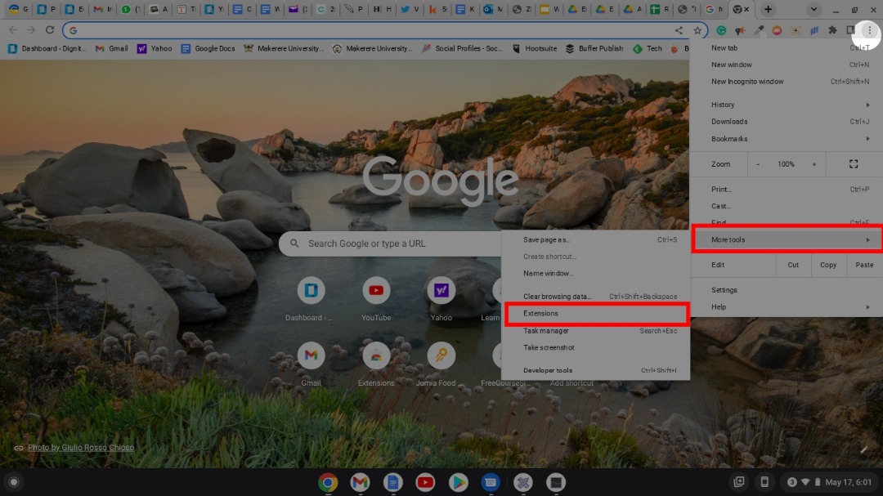Viewport: 883px width, 496px height.
Task: Open the tab search dropdown arrow
Action: 814,9
